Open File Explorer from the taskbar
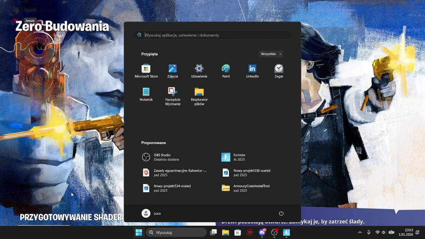The width and height of the screenshot is (425, 239). [x=225, y=232]
